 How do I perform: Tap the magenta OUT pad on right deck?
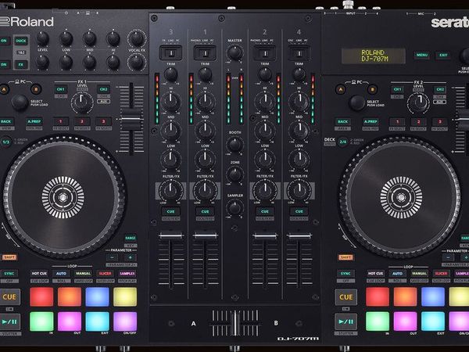pyautogui.click(x=405, y=321)
